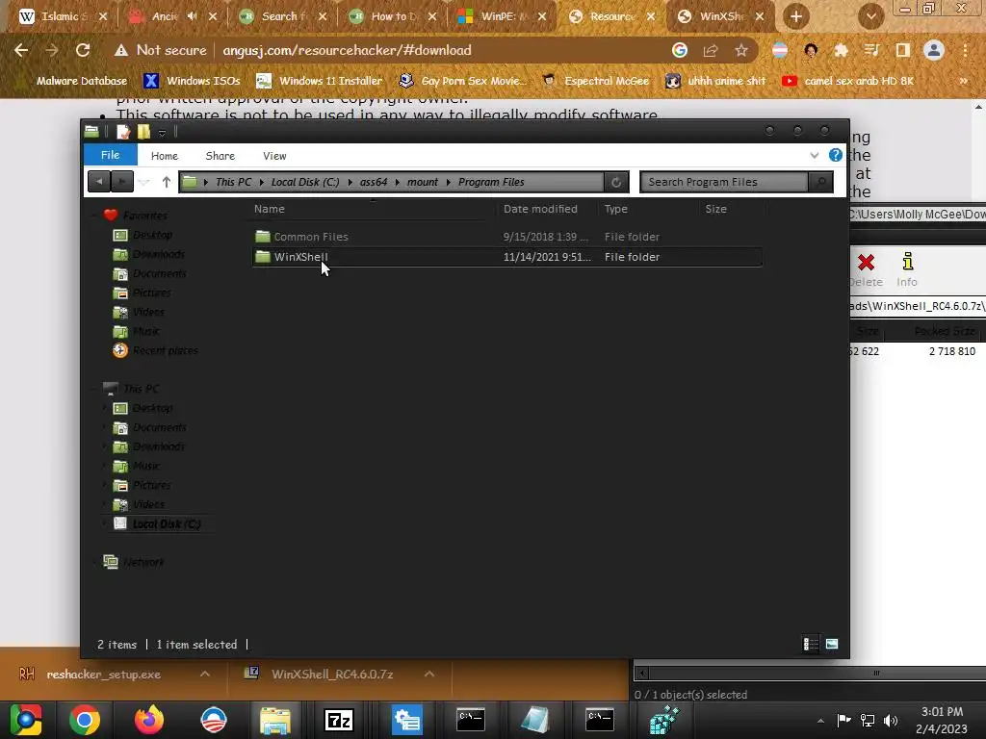The image size is (986, 739).
Task: Go back in Chrome browser
Action: click(x=21, y=50)
